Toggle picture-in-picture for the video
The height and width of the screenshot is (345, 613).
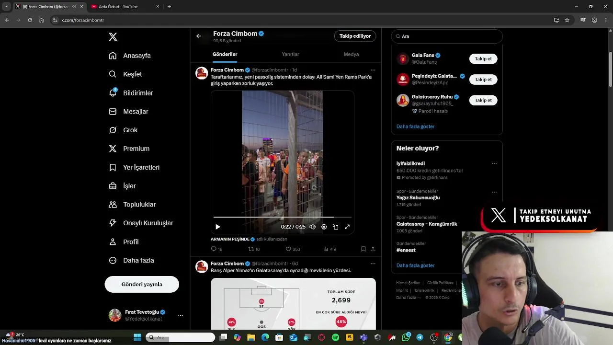click(x=336, y=227)
